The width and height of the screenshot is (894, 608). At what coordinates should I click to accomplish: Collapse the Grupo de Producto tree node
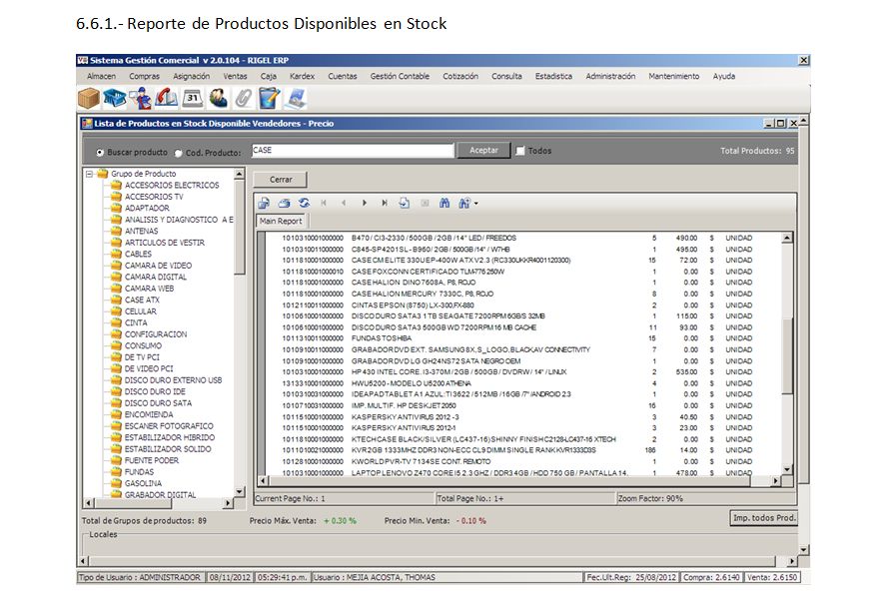pyautogui.click(x=89, y=174)
